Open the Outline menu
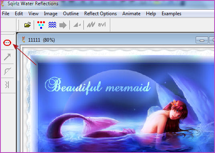 coord(71,14)
